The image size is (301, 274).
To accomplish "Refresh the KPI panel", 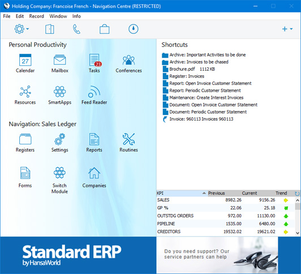I will (297, 194).
